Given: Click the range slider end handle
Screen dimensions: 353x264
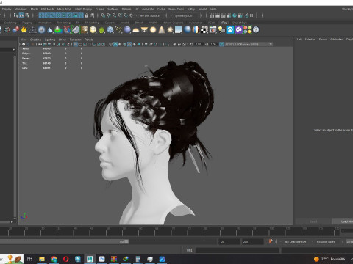Looking at the screenshot, I should 126,241.
